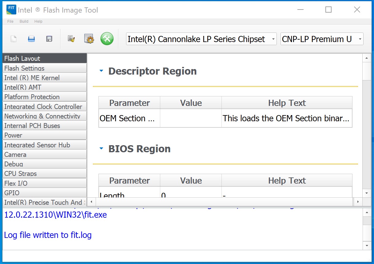Click the green build image icon
The image size is (374, 264).
[x=107, y=39]
